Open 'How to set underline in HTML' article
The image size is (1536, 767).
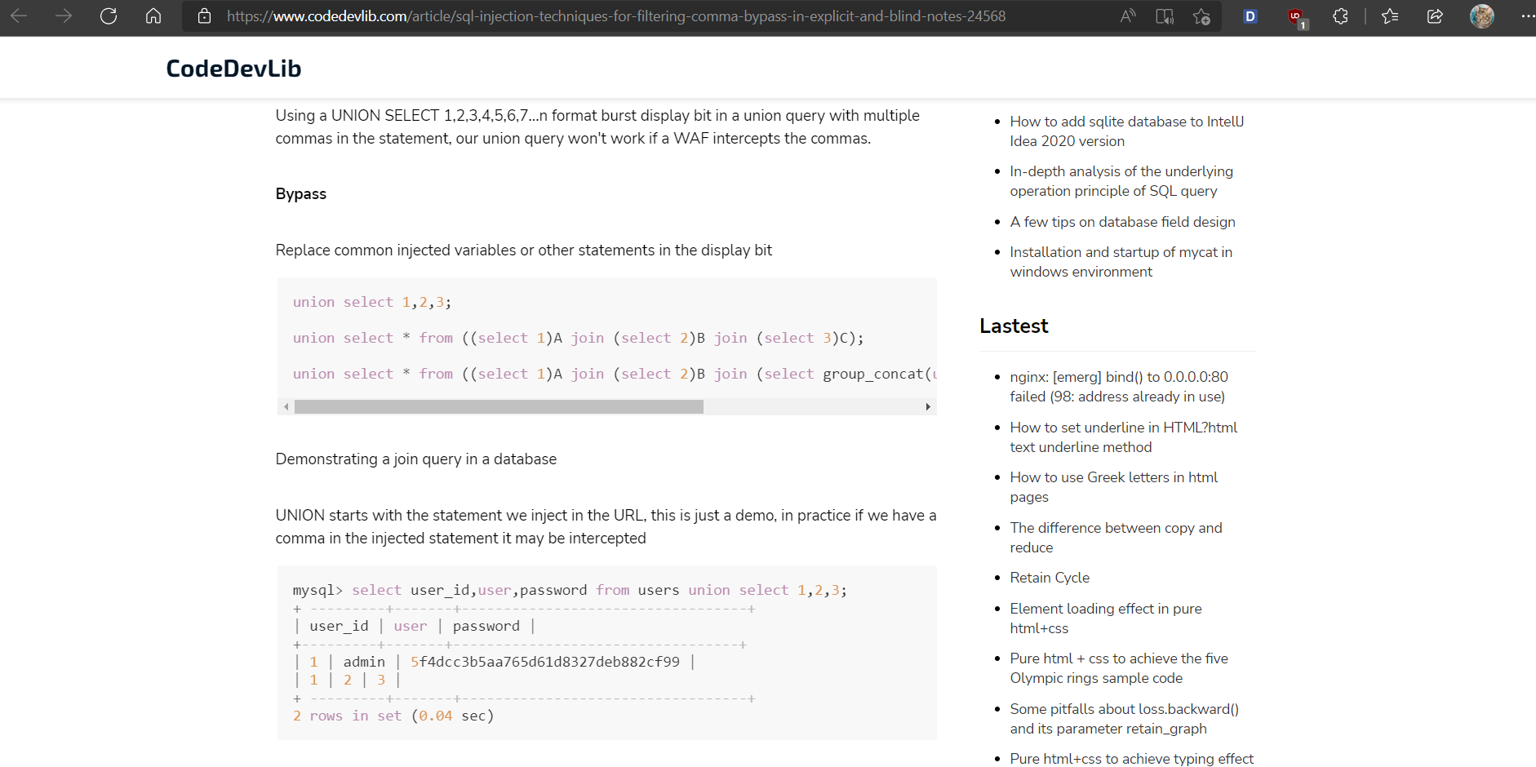pyautogui.click(x=1123, y=437)
